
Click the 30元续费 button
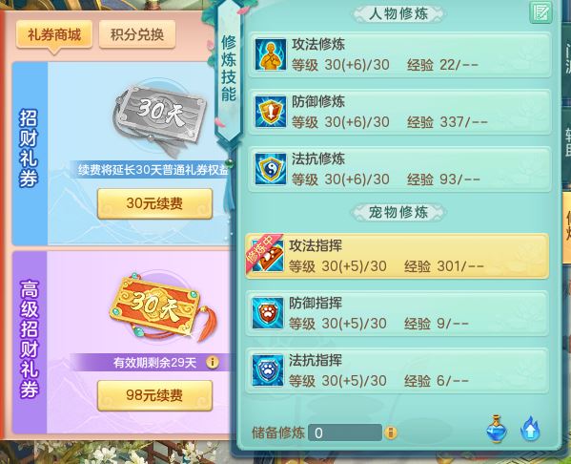[154, 203]
